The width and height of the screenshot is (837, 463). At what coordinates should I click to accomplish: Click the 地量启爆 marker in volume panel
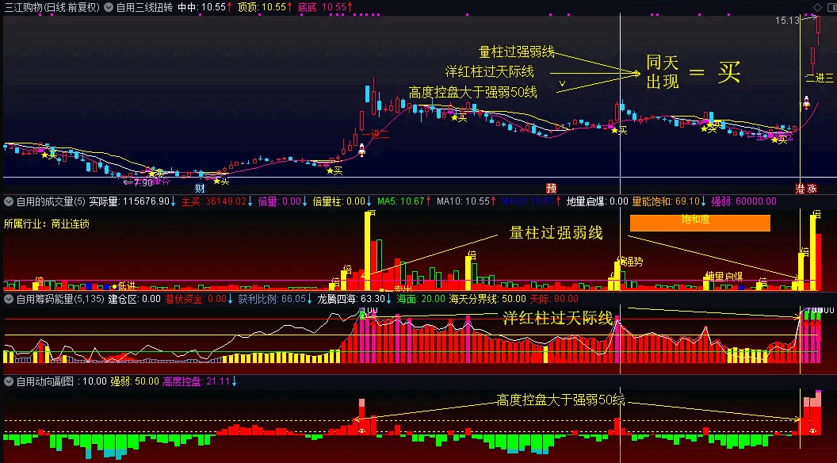pyautogui.click(x=724, y=277)
